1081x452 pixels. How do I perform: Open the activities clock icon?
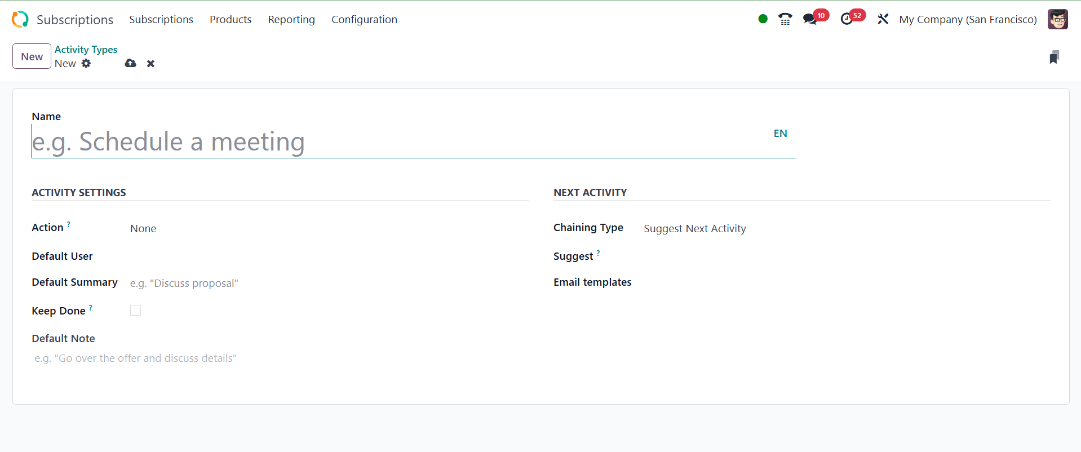click(x=847, y=19)
